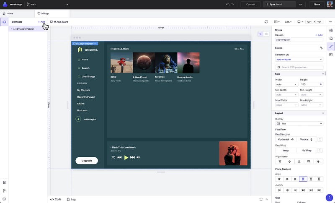Screen dimensions: 335x203
Task: Click the shuffle icon in music player
Action: point(113,157)
